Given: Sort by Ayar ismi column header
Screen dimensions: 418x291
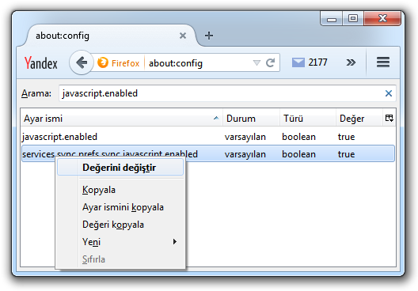Looking at the screenshot, I should coord(122,118).
